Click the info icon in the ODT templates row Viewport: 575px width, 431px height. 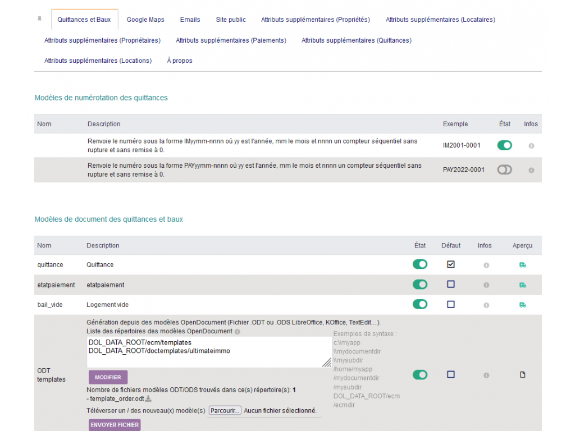[x=486, y=375]
